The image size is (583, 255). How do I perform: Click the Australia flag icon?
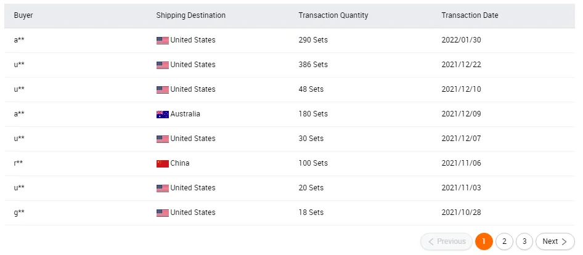tap(162, 115)
